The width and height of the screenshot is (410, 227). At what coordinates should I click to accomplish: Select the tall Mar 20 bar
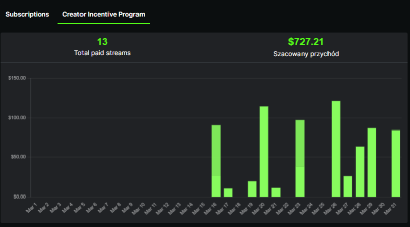coord(264,151)
